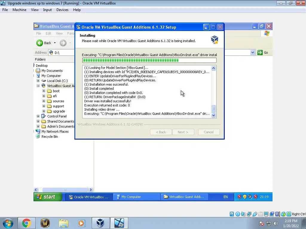
Task: Click the green keyboard capture arrow icon
Action: pos(289,214)
